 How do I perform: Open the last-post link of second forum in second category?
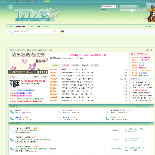(x=135, y=139)
